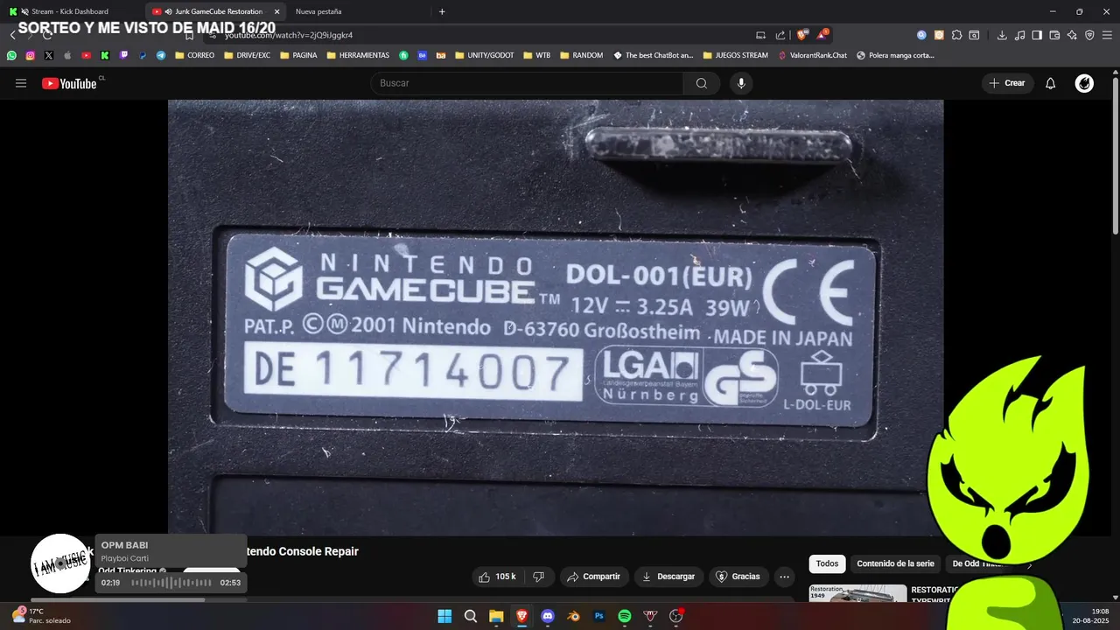Open the Kick bookmark

pos(105,55)
